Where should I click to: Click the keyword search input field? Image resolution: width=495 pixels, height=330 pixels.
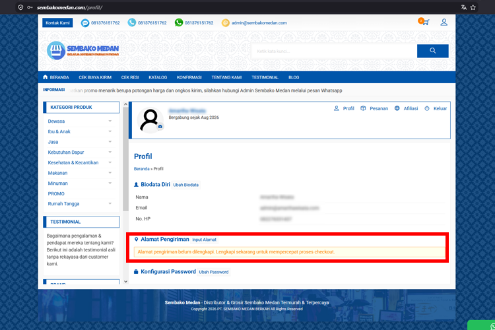click(x=335, y=51)
